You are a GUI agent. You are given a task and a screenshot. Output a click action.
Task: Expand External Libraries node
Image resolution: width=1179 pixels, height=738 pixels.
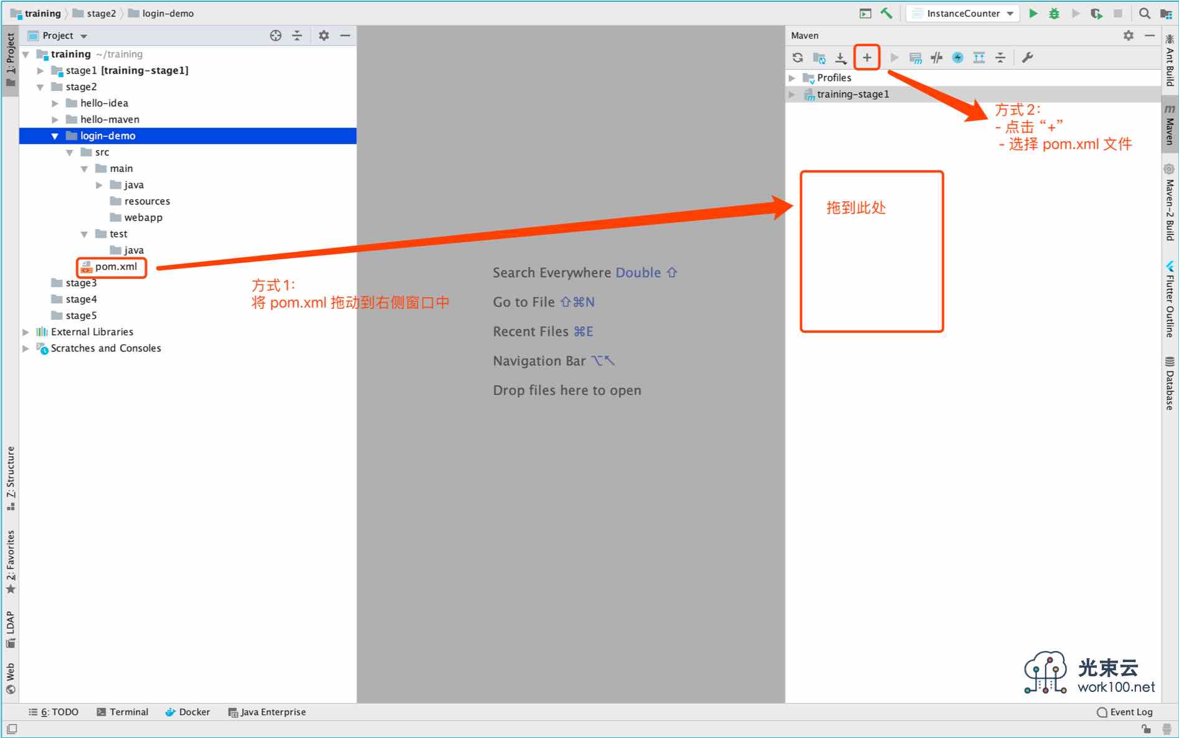pyautogui.click(x=26, y=332)
